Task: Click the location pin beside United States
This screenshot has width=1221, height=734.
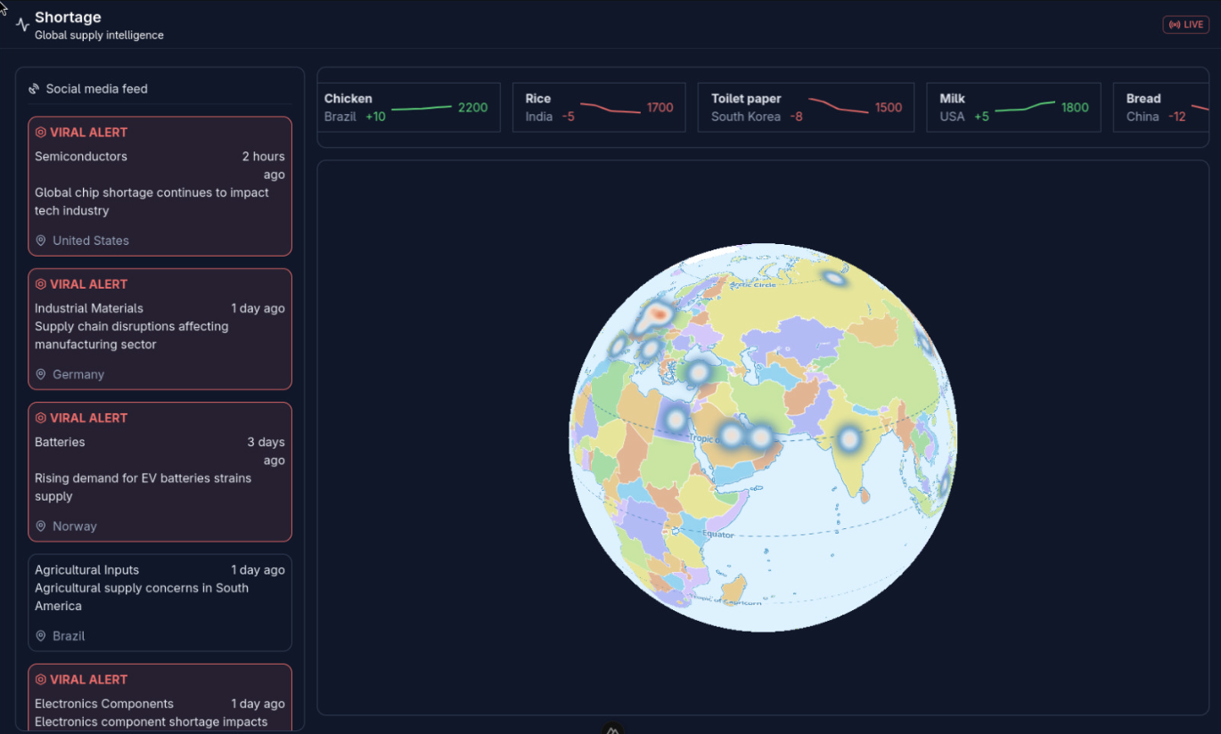Action: (40, 241)
